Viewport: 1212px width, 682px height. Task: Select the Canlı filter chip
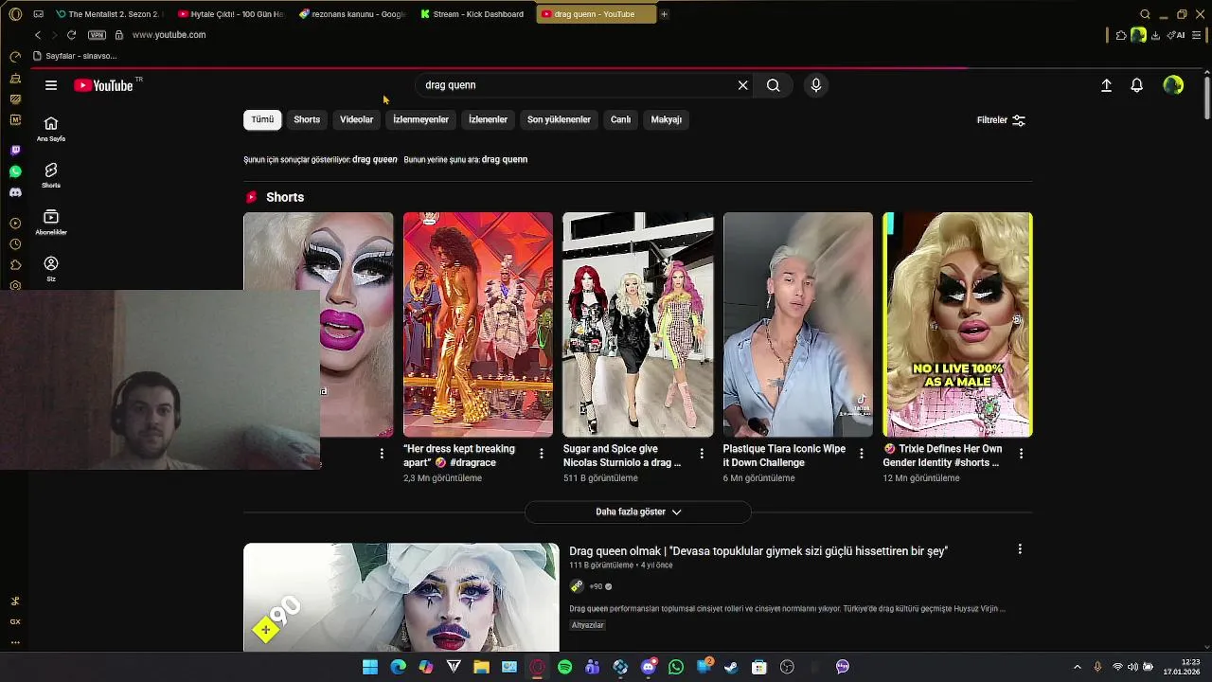(x=621, y=120)
